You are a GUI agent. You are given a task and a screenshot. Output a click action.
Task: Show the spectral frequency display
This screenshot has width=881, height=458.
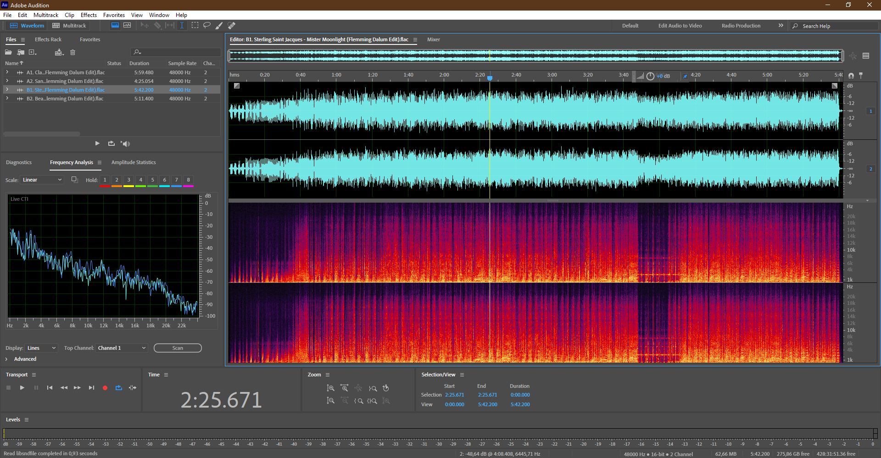[115, 26]
